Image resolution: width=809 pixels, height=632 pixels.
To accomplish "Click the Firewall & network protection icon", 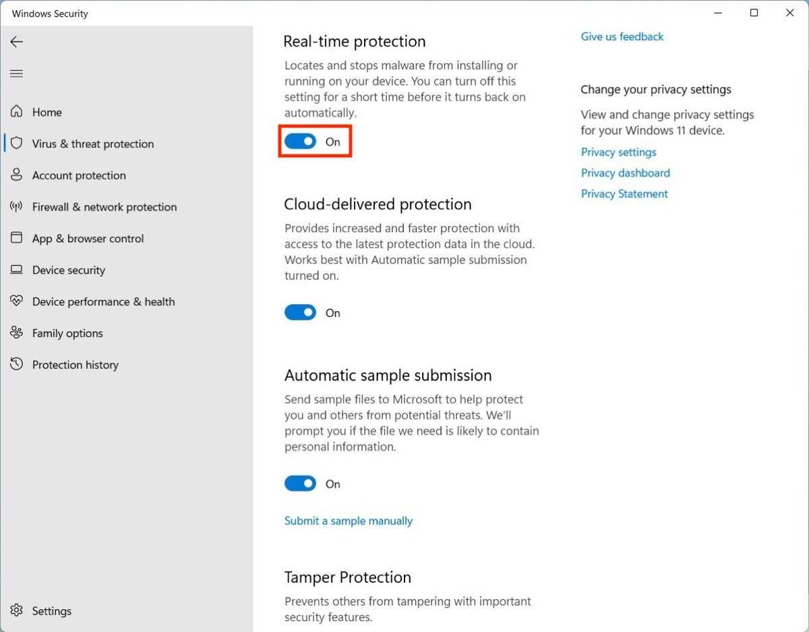I will (x=17, y=207).
